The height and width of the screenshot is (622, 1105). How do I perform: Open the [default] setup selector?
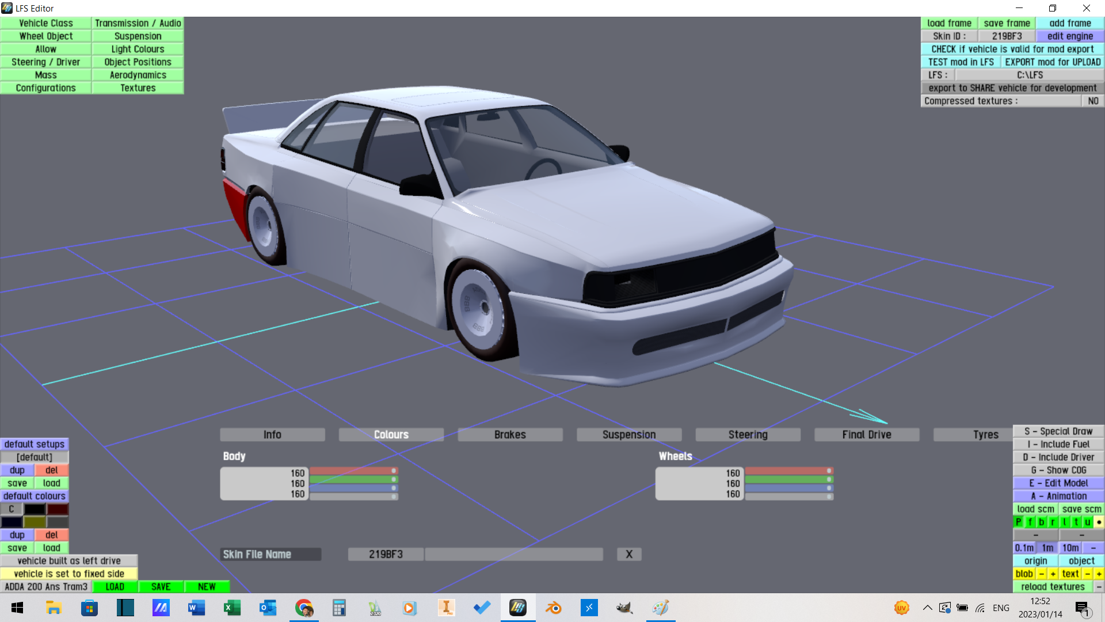[x=35, y=457]
